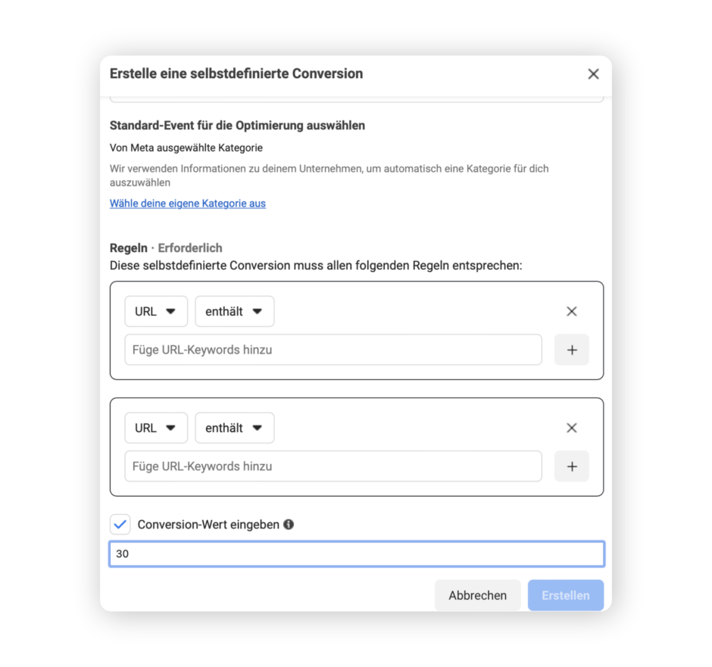Screen dimensions: 712x667
Task: Click the Wähle deine eigene Kategorie aus link
Action: [x=188, y=203]
